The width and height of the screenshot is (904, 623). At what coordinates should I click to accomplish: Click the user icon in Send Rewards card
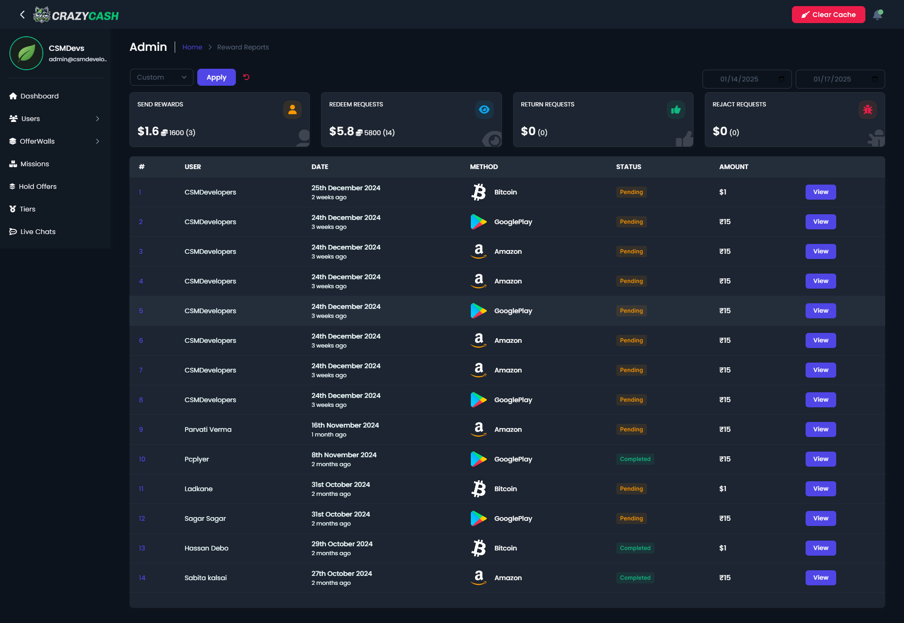tap(292, 110)
